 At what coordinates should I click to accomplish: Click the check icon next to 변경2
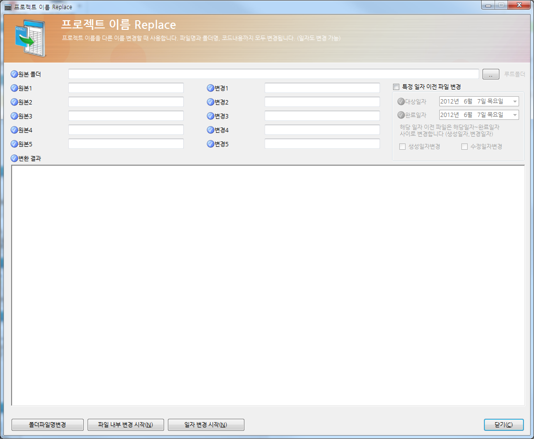(x=210, y=102)
